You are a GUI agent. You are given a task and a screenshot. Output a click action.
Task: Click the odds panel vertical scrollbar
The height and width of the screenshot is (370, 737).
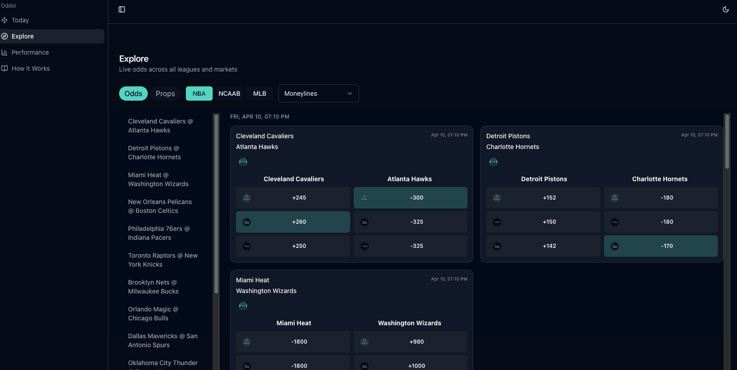[727, 141]
